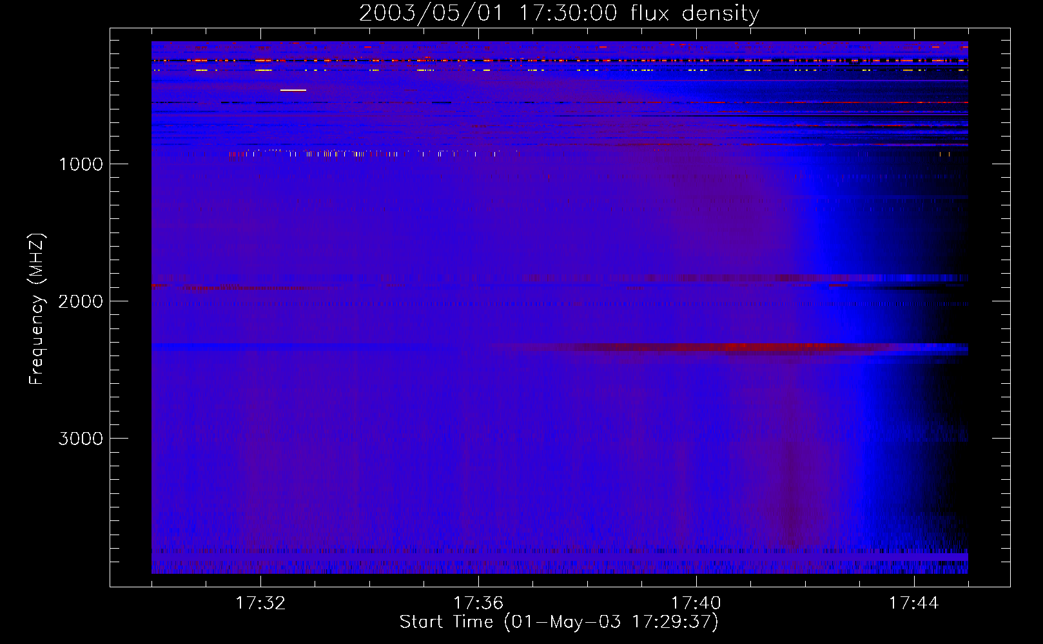This screenshot has width=1043, height=644.
Task: Click the 'Frequency (MHZ)' axis label
Action: coord(37,309)
